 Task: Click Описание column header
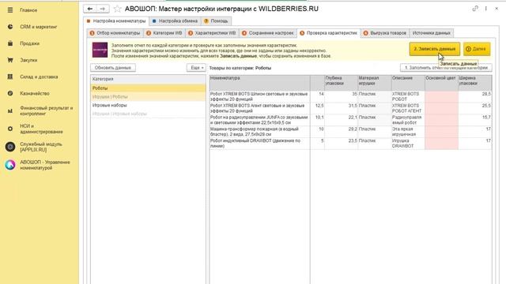pyautogui.click(x=408, y=83)
